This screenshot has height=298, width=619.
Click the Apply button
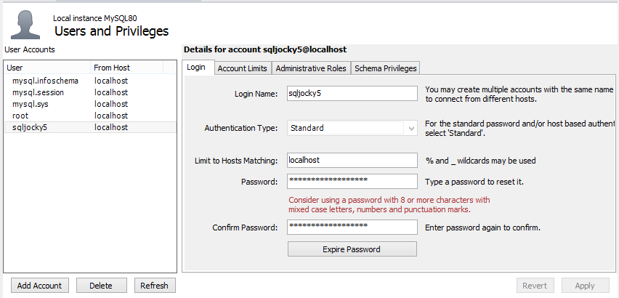click(x=585, y=286)
